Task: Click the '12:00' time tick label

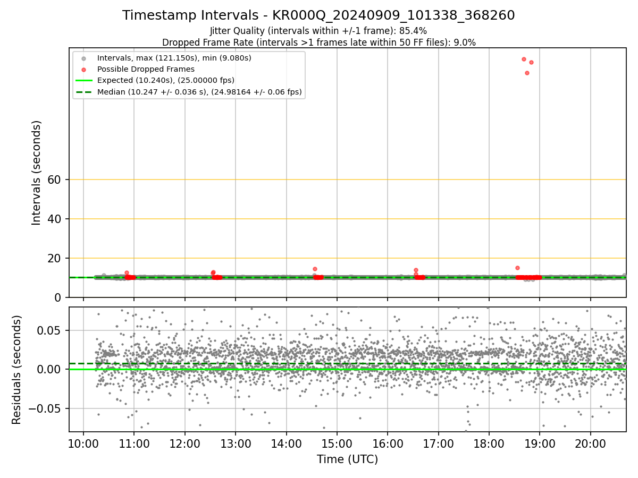Action: pyautogui.click(x=185, y=443)
